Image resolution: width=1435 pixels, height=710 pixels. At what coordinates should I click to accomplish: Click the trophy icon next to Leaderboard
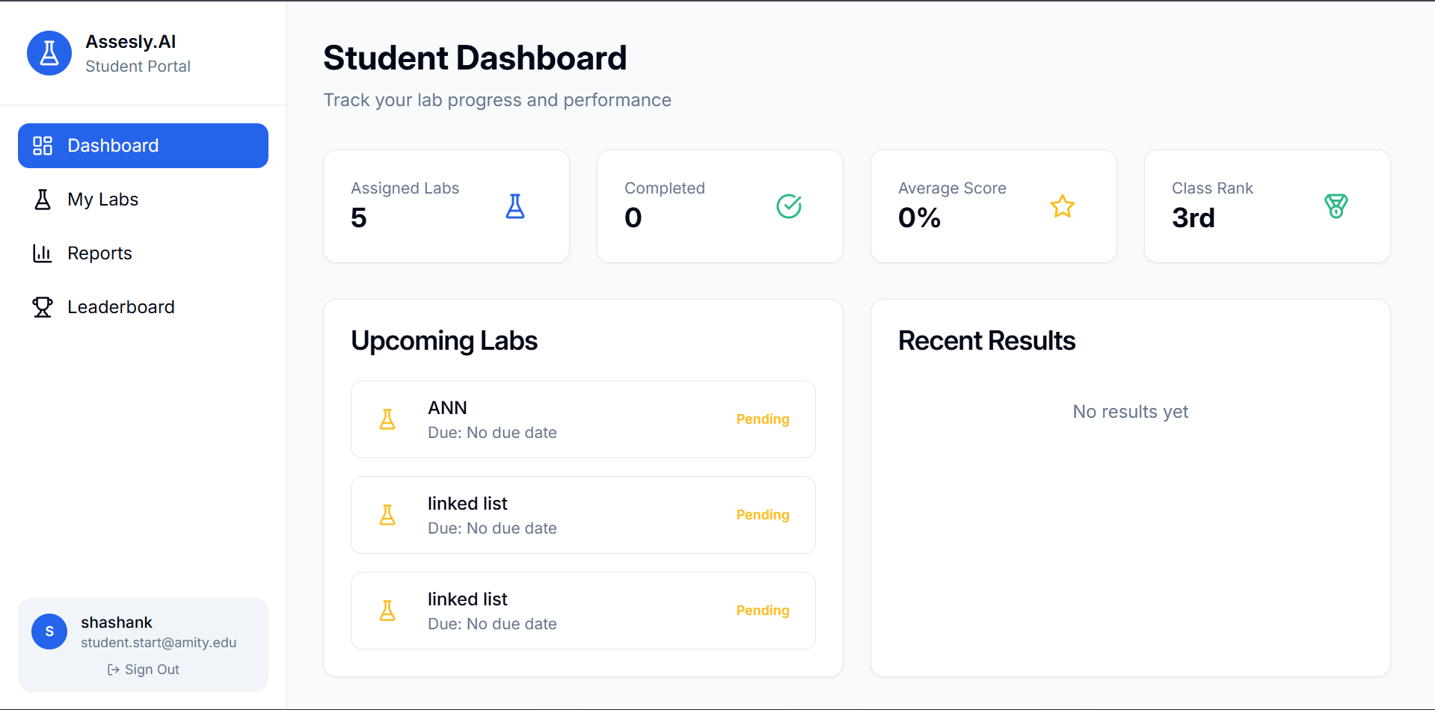tap(43, 307)
